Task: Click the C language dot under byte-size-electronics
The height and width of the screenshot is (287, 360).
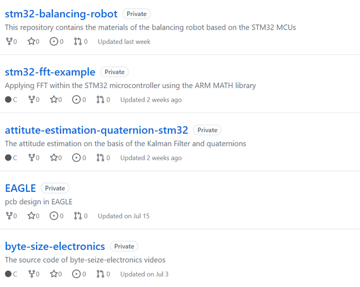Action: 8,274
